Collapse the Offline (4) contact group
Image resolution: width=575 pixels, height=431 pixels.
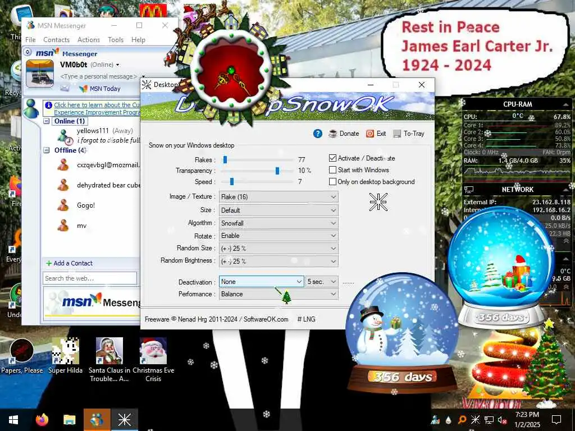(x=47, y=150)
